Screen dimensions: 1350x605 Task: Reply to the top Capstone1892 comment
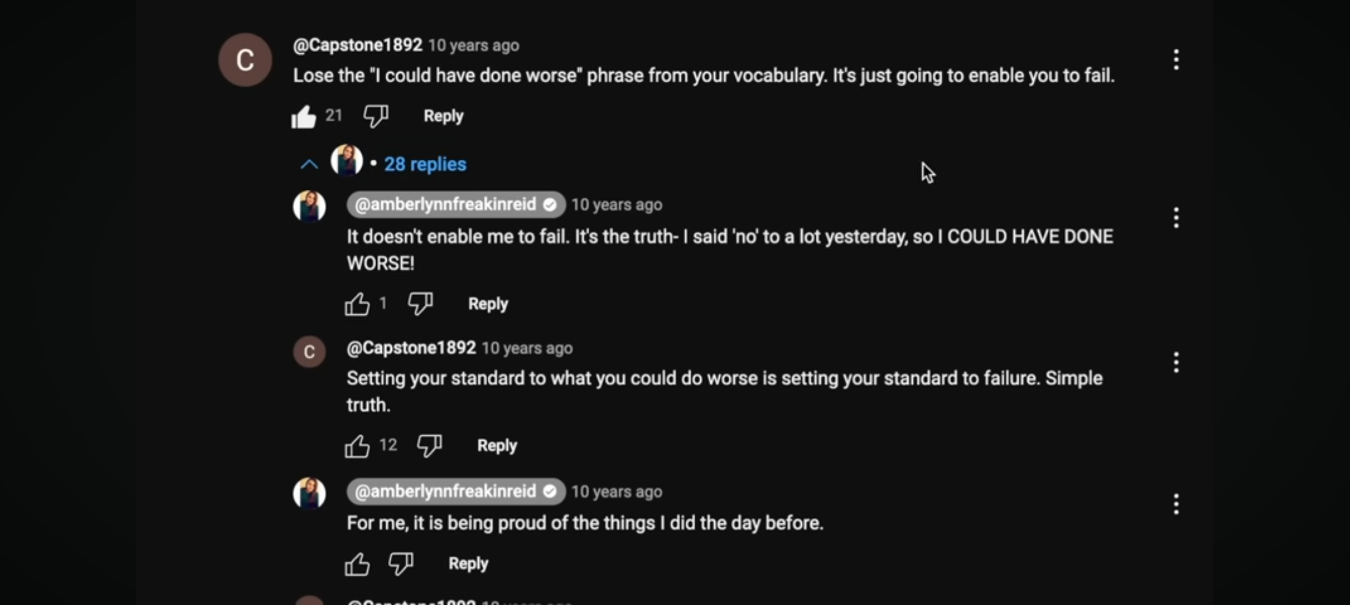(443, 116)
